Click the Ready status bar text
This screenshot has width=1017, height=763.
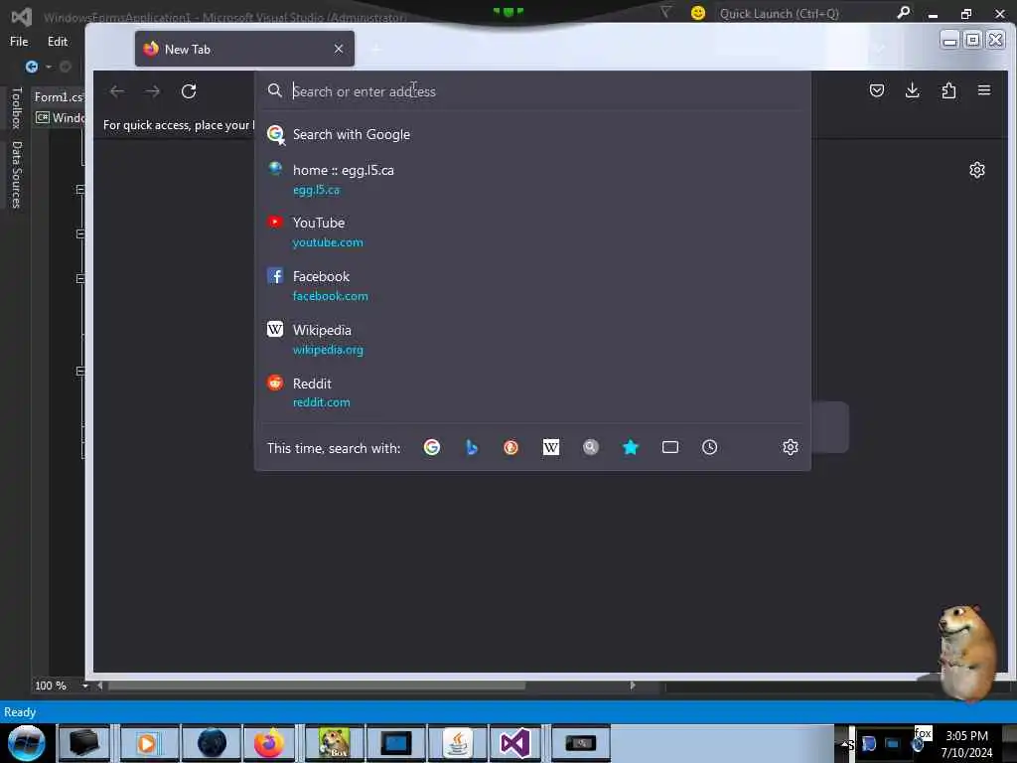coord(20,712)
